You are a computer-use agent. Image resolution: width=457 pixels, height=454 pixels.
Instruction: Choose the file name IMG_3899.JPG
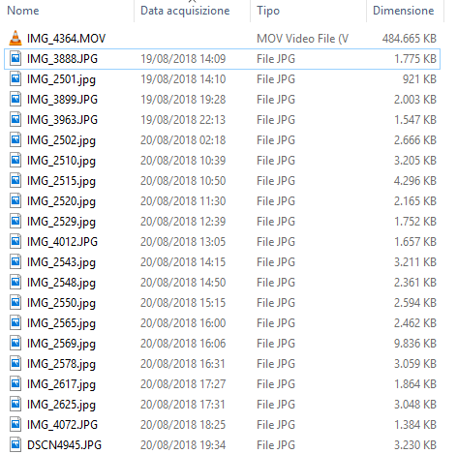click(62, 100)
